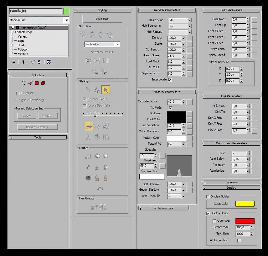
Task: Select the Vertex sub-object icon in Selection
Action: [23, 83]
